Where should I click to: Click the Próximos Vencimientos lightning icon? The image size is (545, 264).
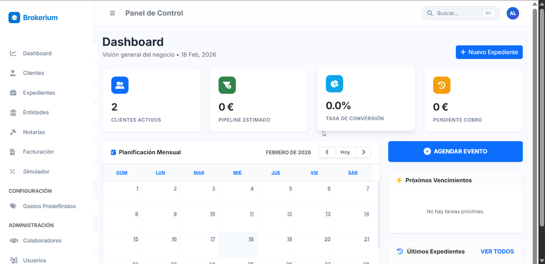pyautogui.click(x=399, y=180)
